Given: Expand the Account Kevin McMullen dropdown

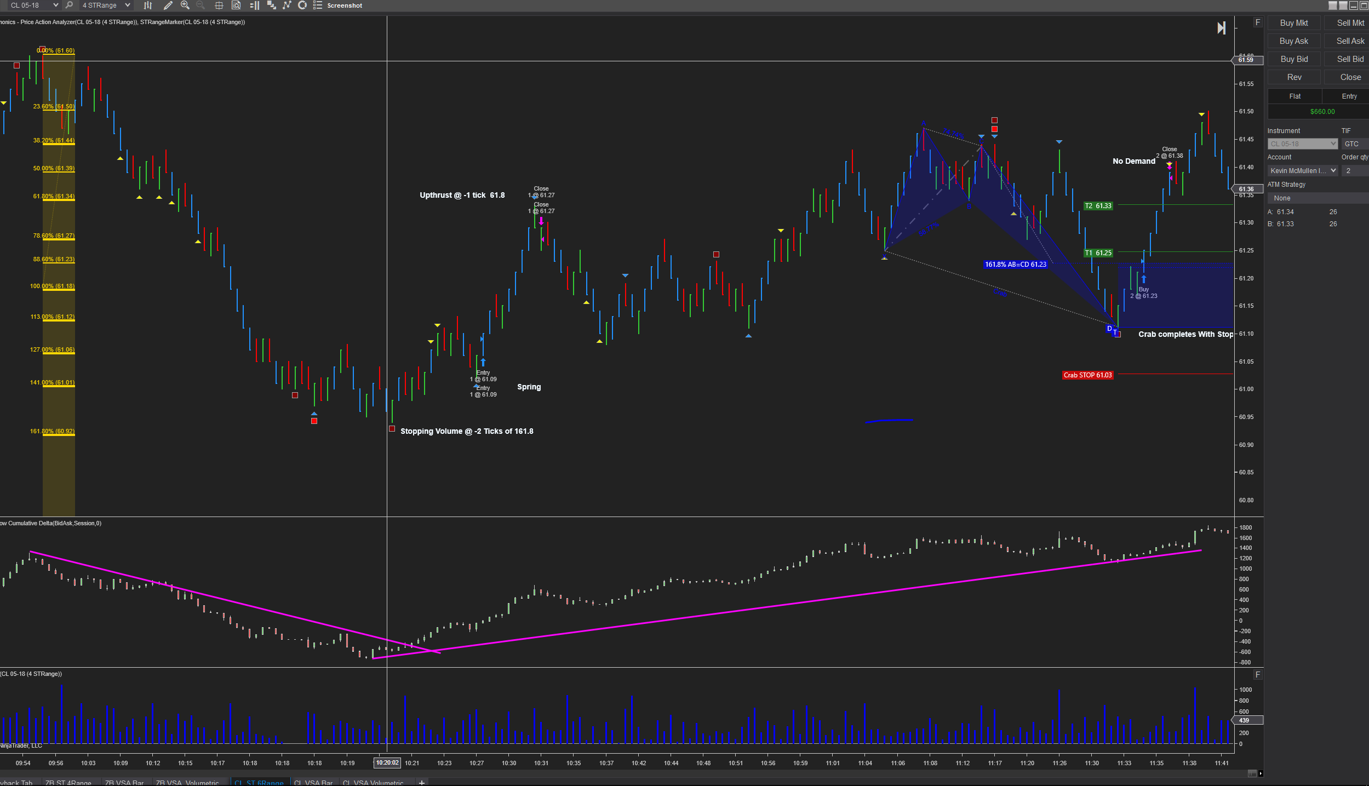Looking at the screenshot, I should (x=1303, y=170).
